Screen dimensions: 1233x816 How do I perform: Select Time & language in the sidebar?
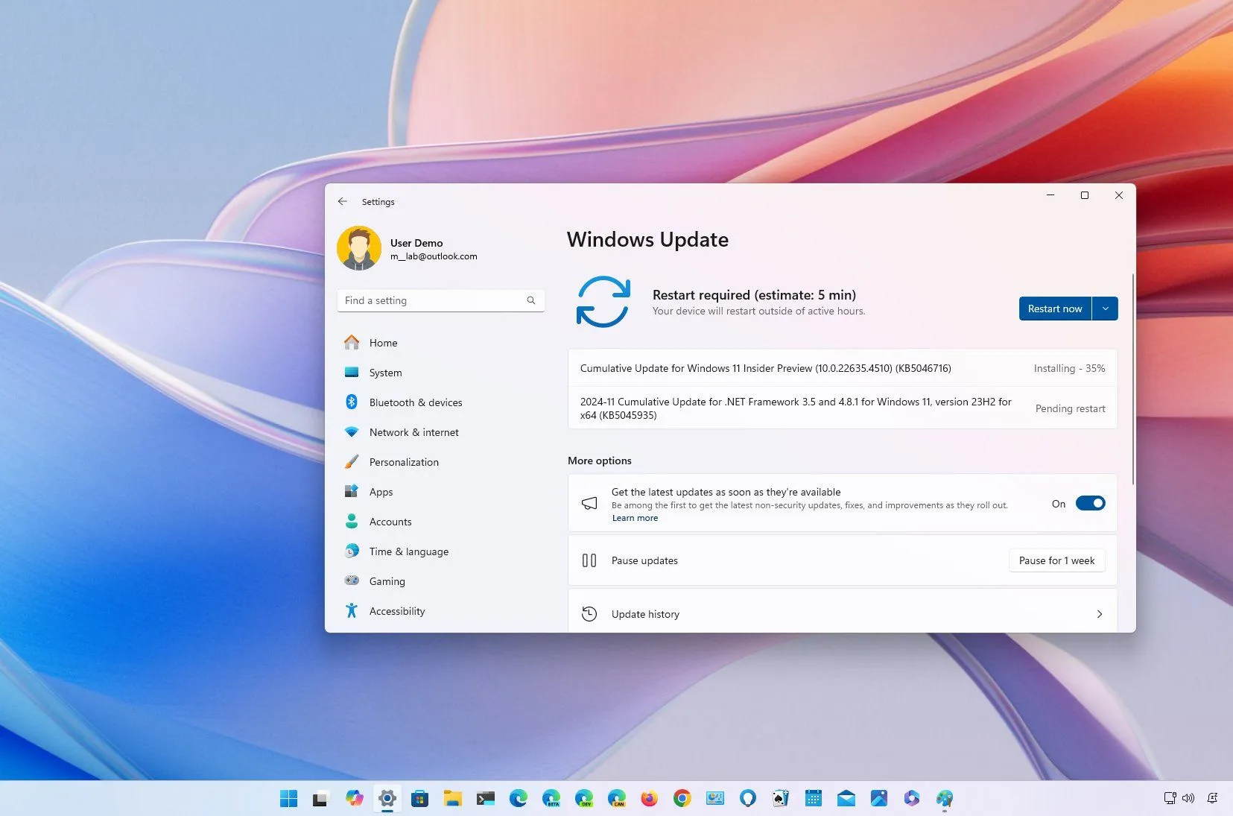(408, 551)
